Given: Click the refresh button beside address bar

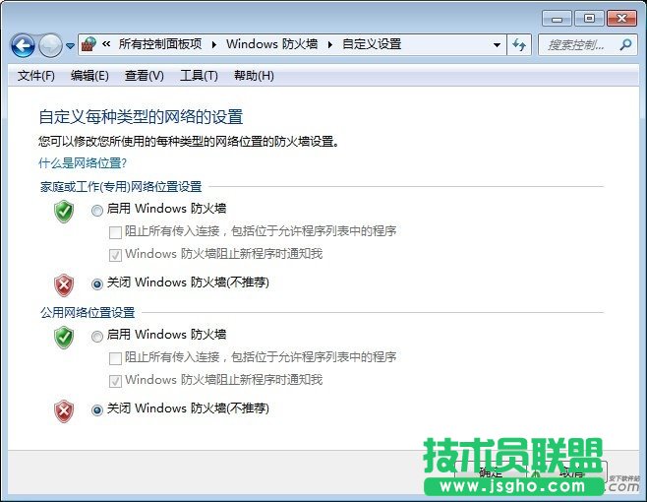Looking at the screenshot, I should tap(520, 44).
